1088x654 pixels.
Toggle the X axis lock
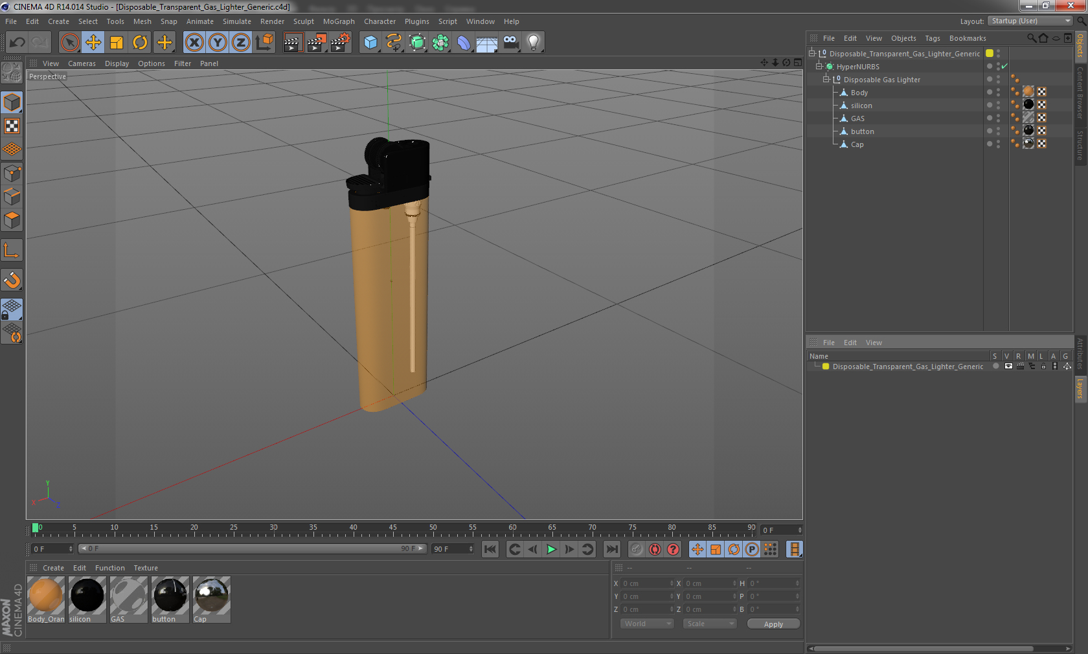tap(194, 43)
